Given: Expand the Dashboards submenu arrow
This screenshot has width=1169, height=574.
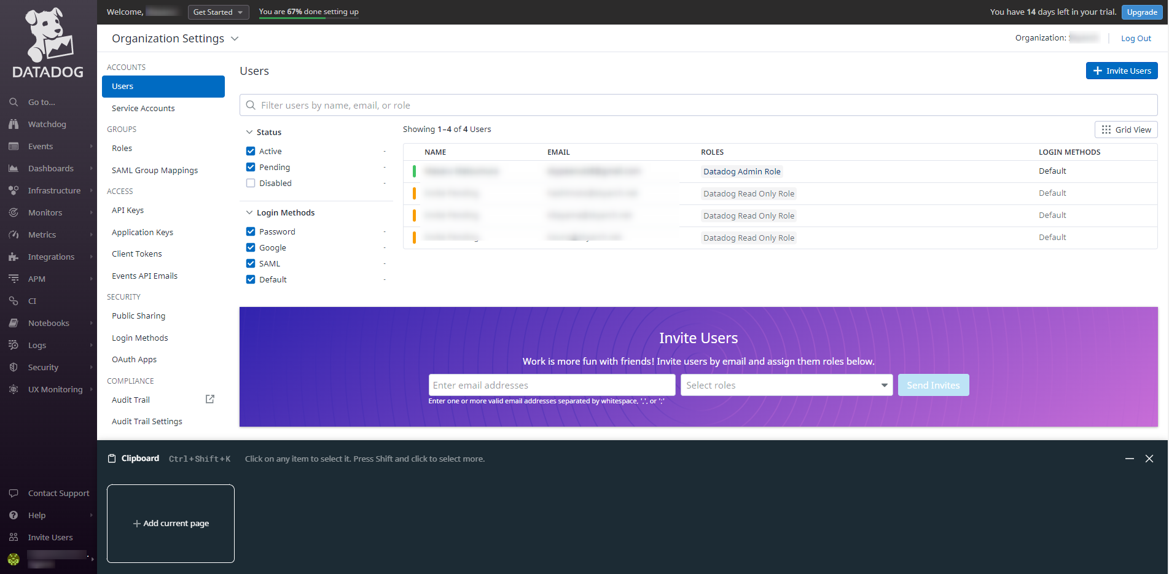Looking at the screenshot, I should click(x=91, y=168).
